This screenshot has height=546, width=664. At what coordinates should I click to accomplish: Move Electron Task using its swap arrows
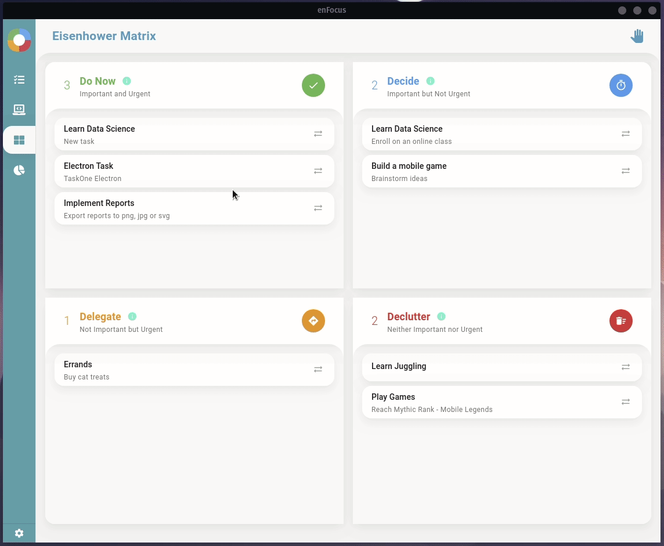pos(318,171)
